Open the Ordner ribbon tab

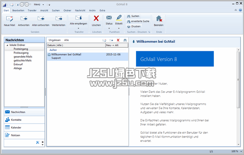click(67, 11)
